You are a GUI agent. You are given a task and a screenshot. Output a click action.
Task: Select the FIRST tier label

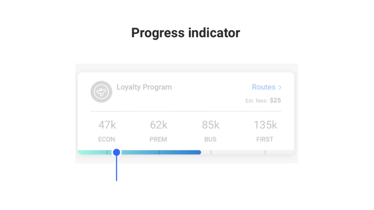coord(265,139)
